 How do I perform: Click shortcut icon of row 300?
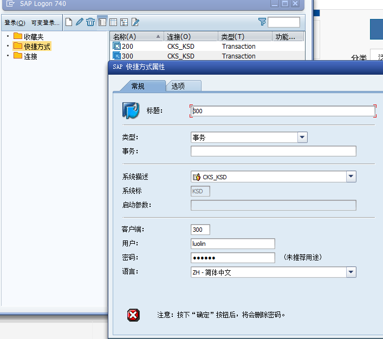(x=117, y=56)
